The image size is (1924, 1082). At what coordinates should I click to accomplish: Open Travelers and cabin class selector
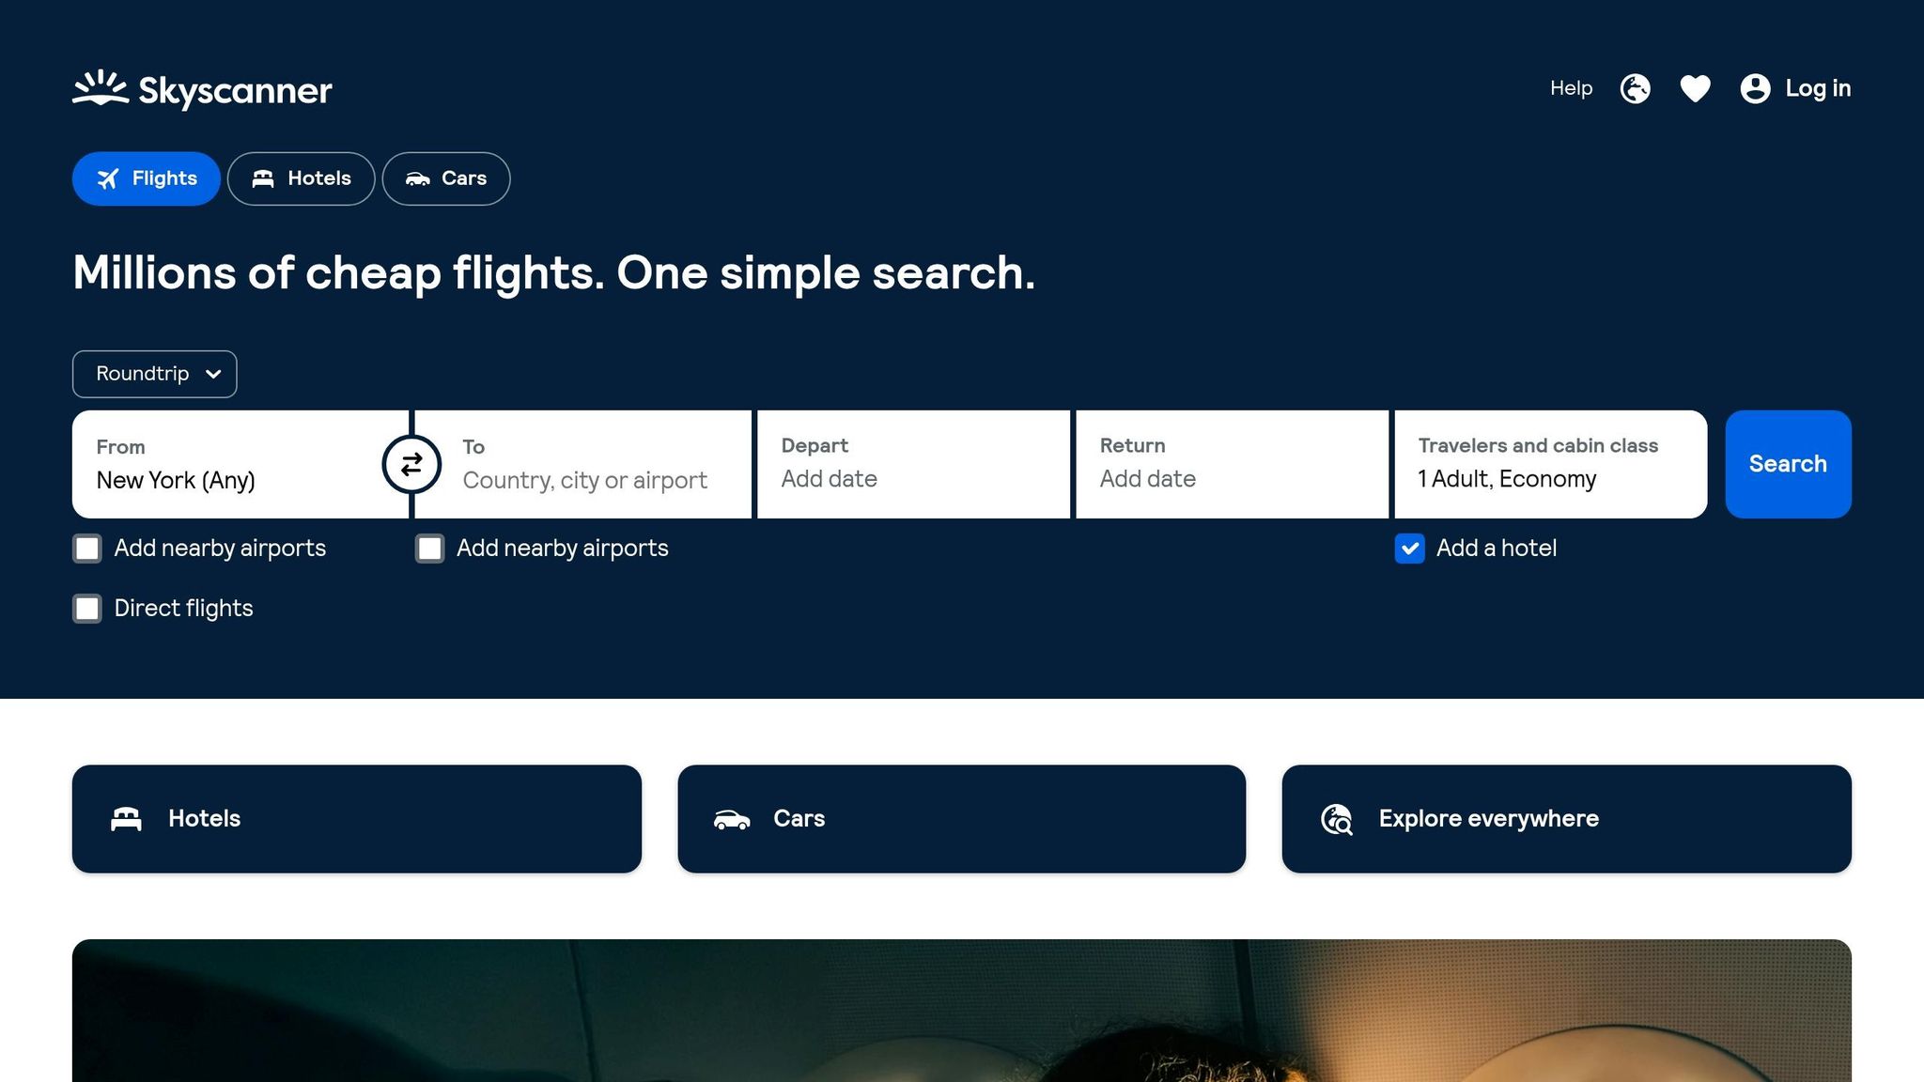coord(1537,464)
